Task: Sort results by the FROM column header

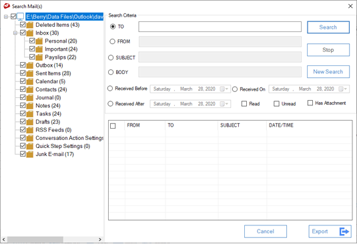Action: (x=145, y=125)
